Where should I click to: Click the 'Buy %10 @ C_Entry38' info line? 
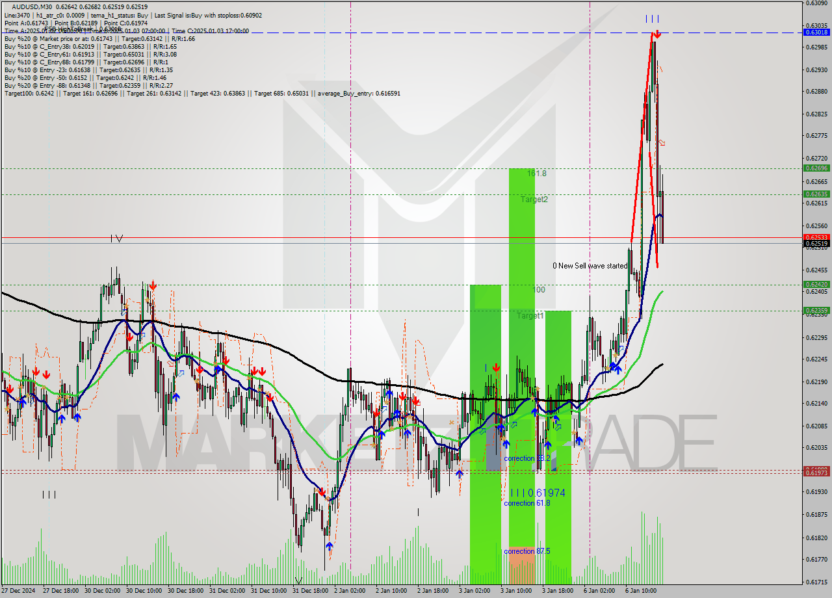point(90,47)
